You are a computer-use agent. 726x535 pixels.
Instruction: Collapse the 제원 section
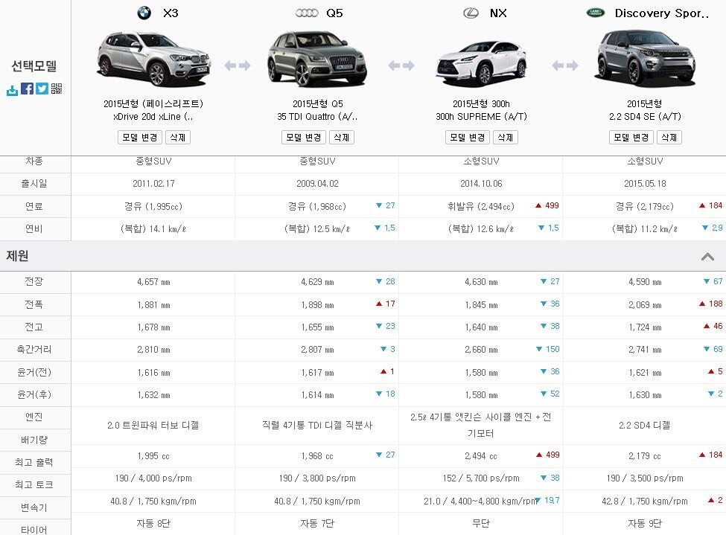[707, 257]
